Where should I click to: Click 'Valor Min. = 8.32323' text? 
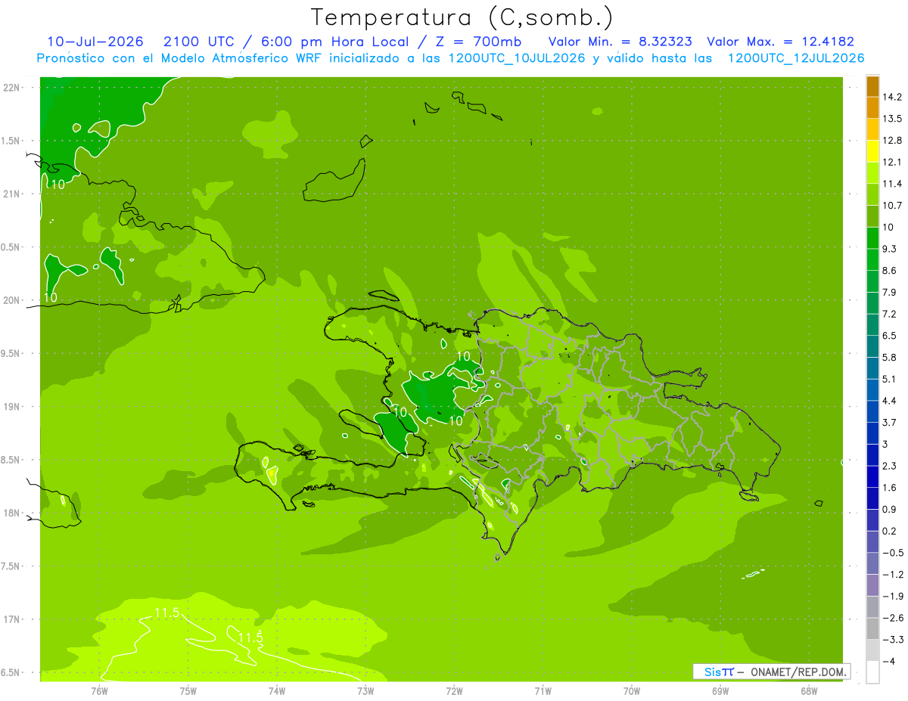click(x=620, y=42)
